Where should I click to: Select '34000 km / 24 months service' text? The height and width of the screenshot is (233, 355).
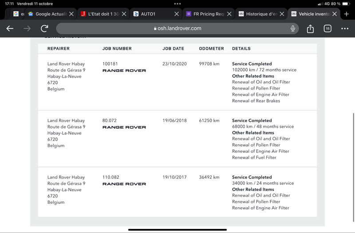point(263,183)
